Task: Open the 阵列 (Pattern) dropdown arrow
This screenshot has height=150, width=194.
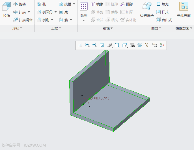Action: click(83, 20)
